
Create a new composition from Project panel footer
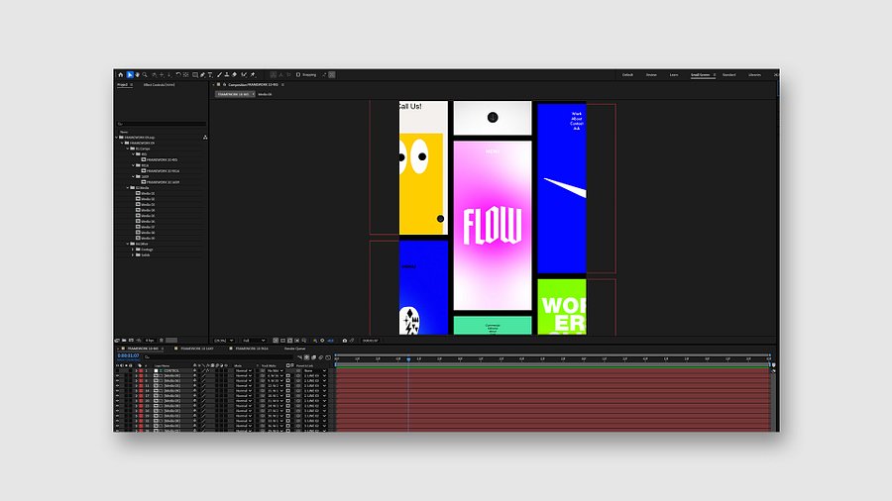tap(131, 341)
